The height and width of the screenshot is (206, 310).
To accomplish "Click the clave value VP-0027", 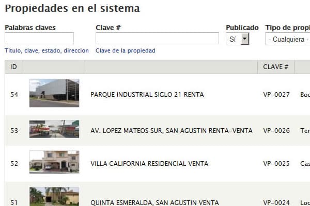I will pos(276,95).
